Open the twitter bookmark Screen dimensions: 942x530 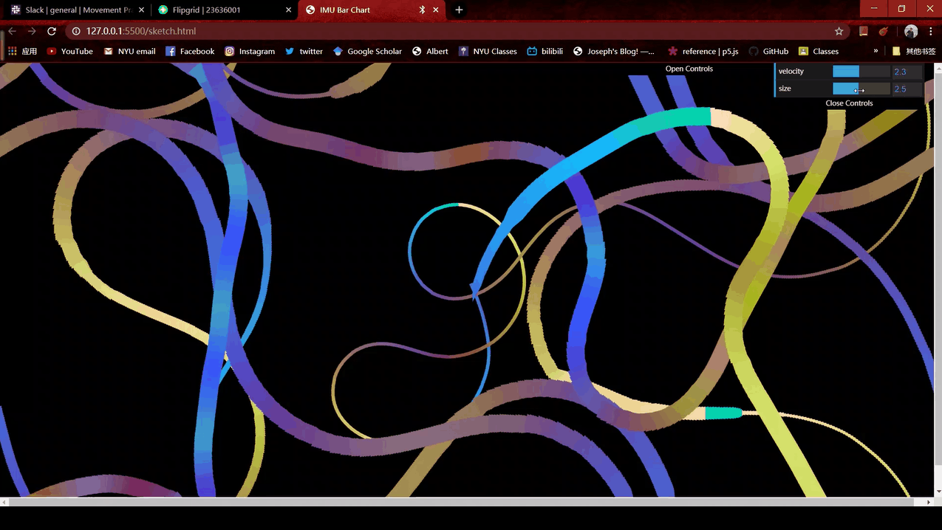tap(304, 51)
